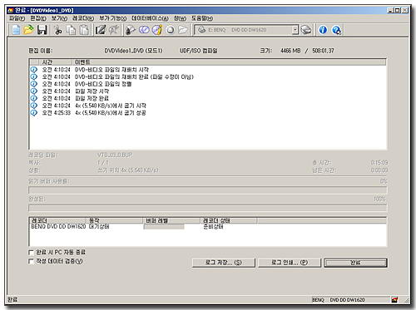Click the greyed-out icon beside the properties icon
The height and width of the screenshot is (310, 416).
tap(114, 30)
